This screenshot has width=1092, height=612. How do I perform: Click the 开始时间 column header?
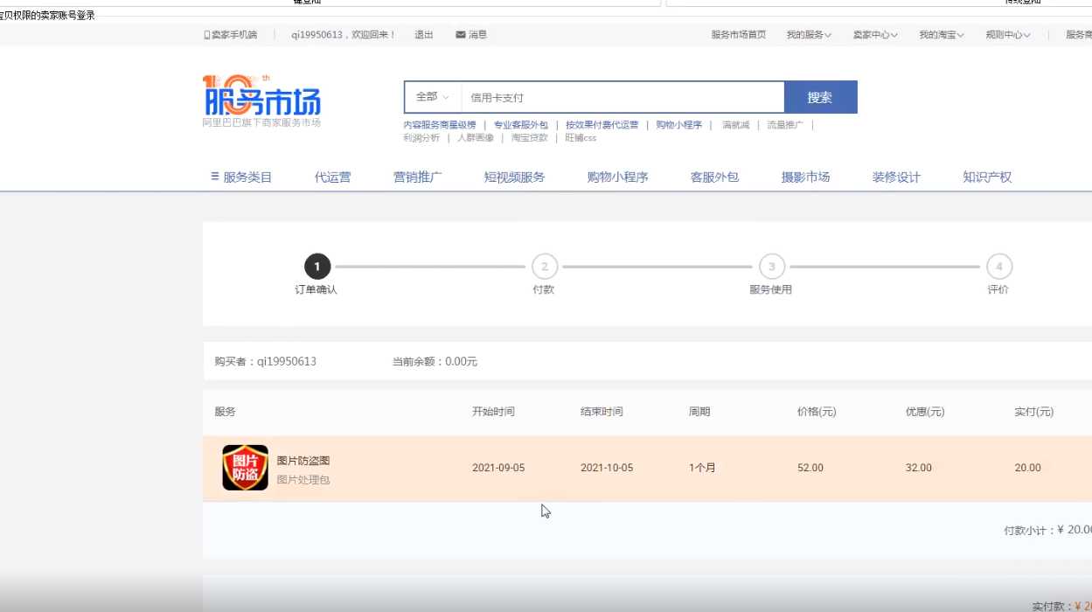(x=493, y=412)
